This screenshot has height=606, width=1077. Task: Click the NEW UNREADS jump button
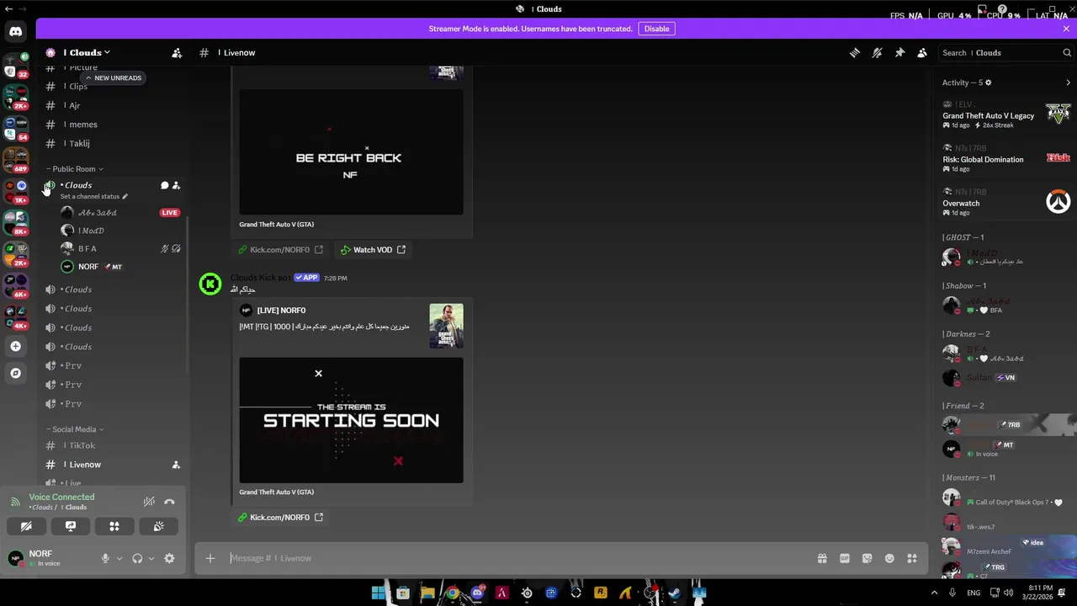coord(114,77)
